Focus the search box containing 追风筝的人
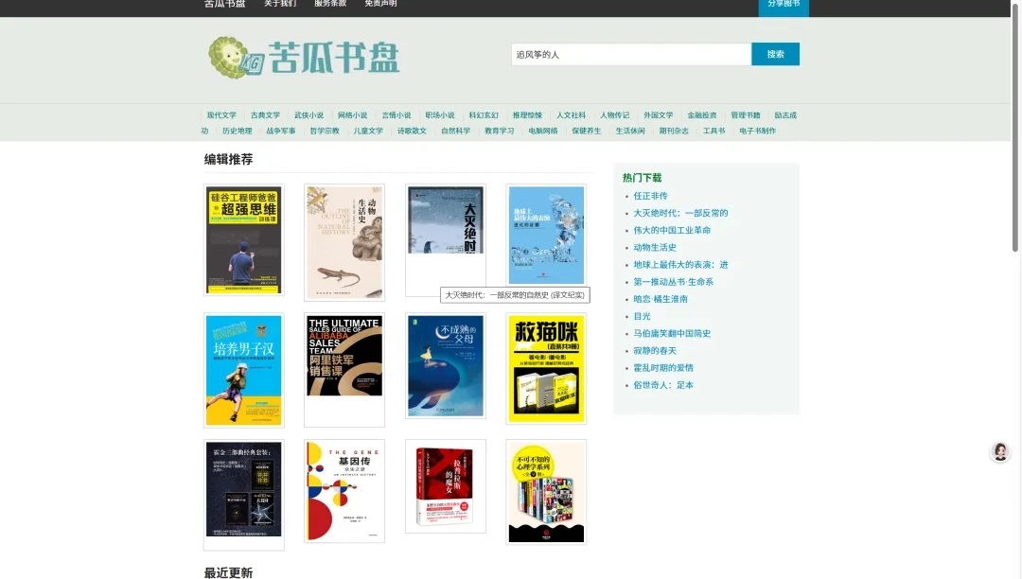 [630, 54]
